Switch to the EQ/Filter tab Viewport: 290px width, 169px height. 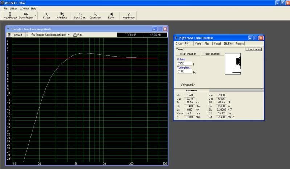[x=228, y=44]
